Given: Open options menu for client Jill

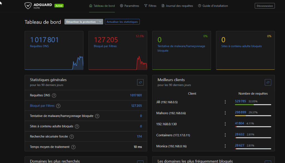Looking at the screenshot, I should point(225,102).
